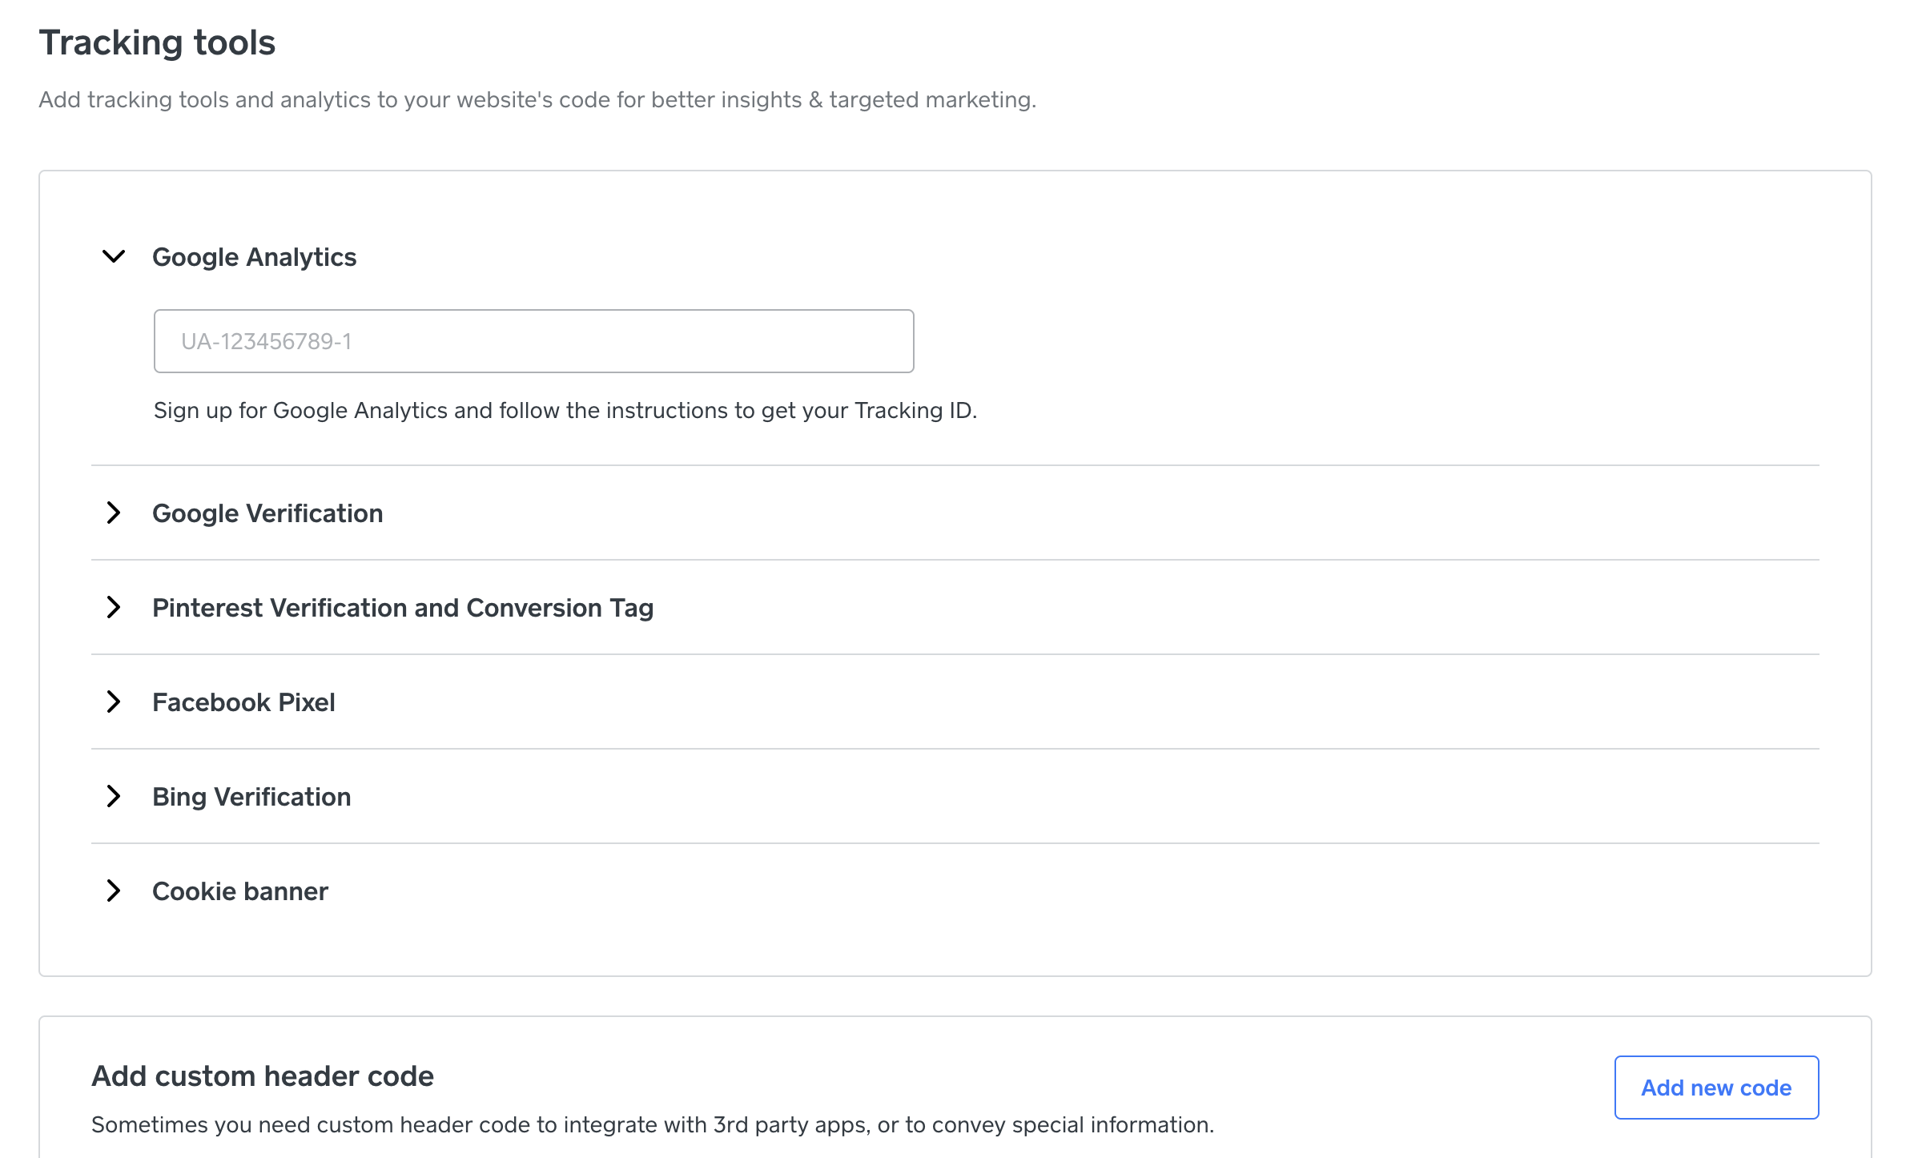Viewport: 1906px width, 1158px height.
Task: Expand the Bing Verification chevron
Action: coord(114,796)
